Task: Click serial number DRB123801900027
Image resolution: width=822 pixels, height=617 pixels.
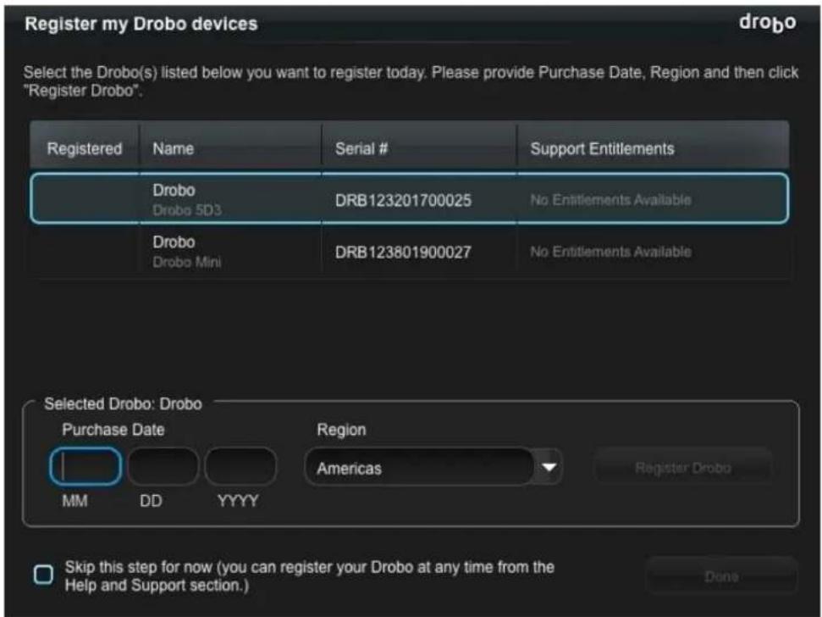Action: point(403,253)
